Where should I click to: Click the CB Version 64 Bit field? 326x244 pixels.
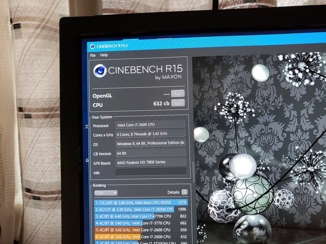[151, 152]
